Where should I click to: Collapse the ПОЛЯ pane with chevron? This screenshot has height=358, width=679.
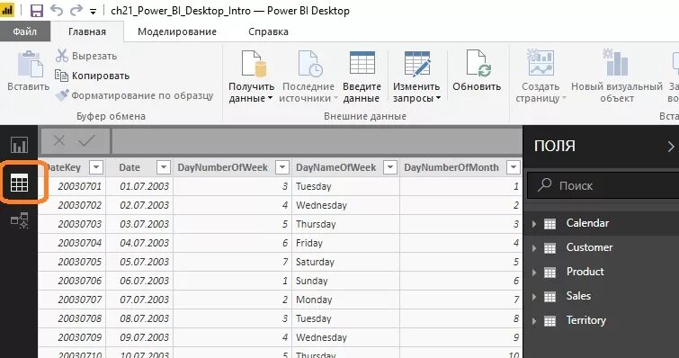[670, 147]
